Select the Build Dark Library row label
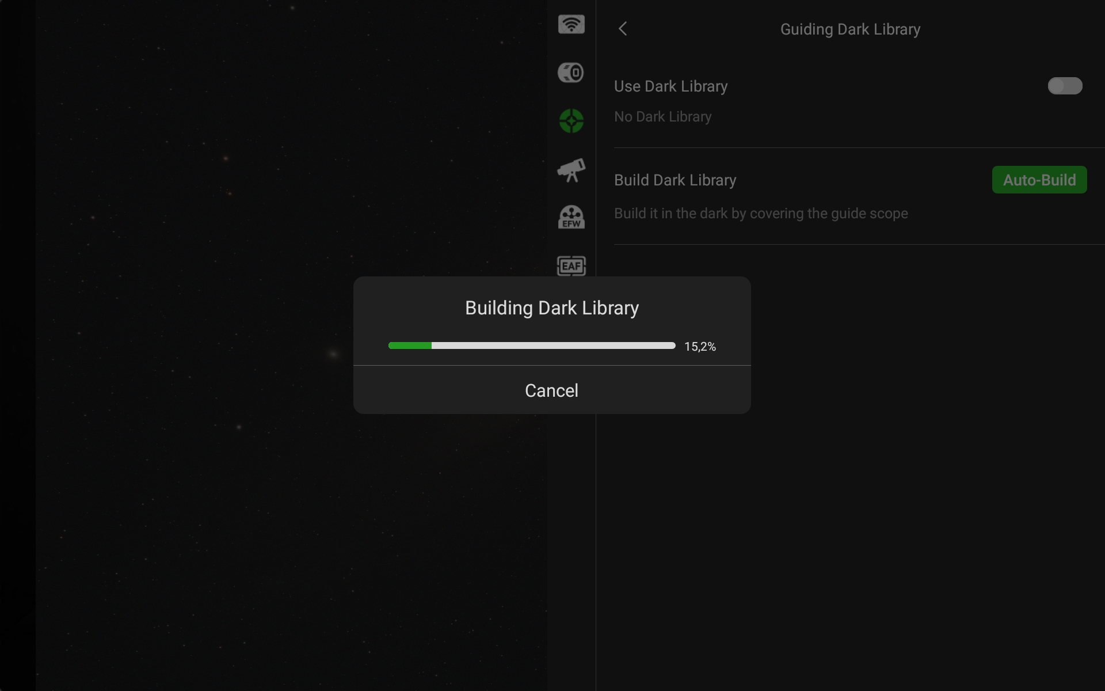 (675, 180)
